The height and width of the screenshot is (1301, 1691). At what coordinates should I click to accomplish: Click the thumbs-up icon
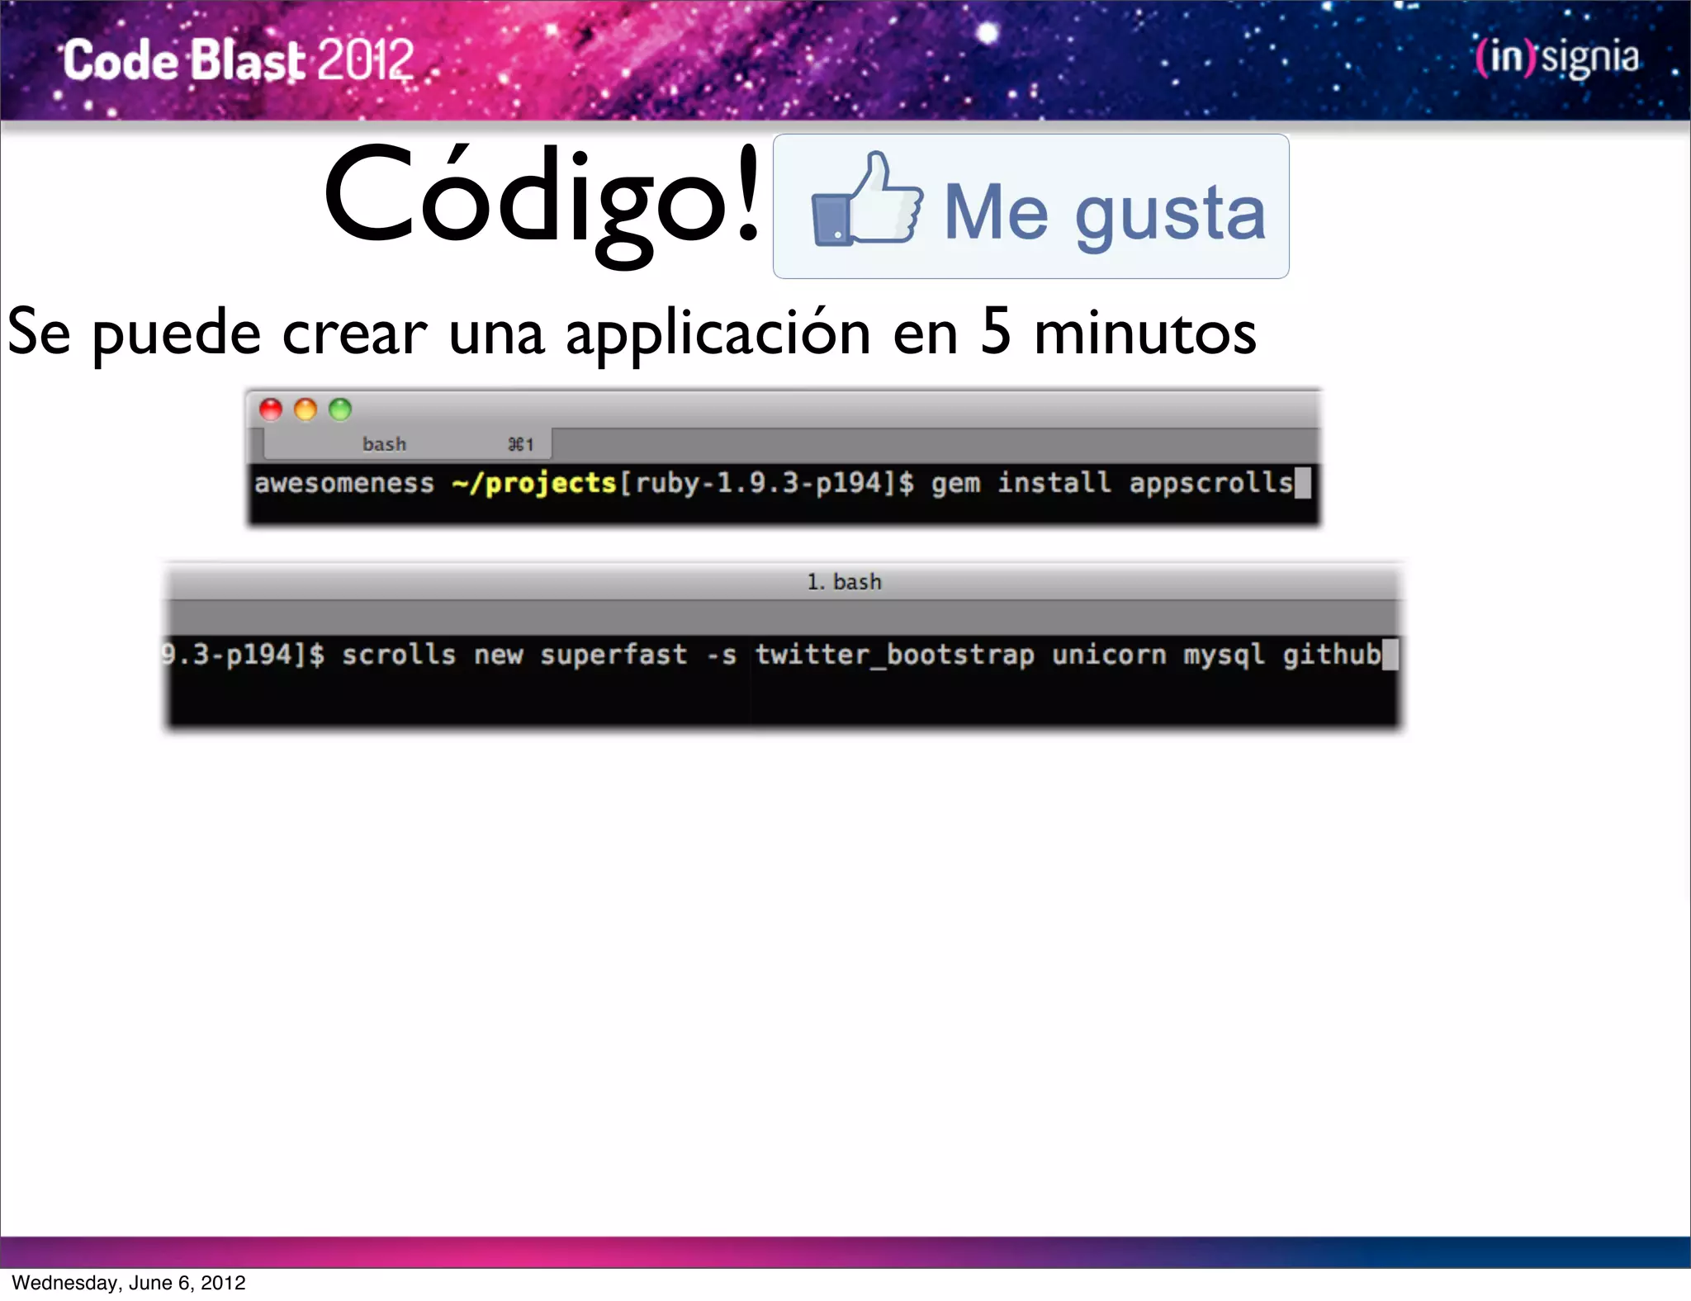tap(867, 199)
